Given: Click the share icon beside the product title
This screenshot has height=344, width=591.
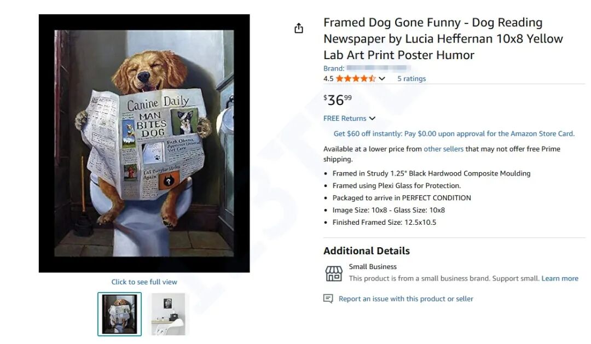Looking at the screenshot, I should pos(299,28).
